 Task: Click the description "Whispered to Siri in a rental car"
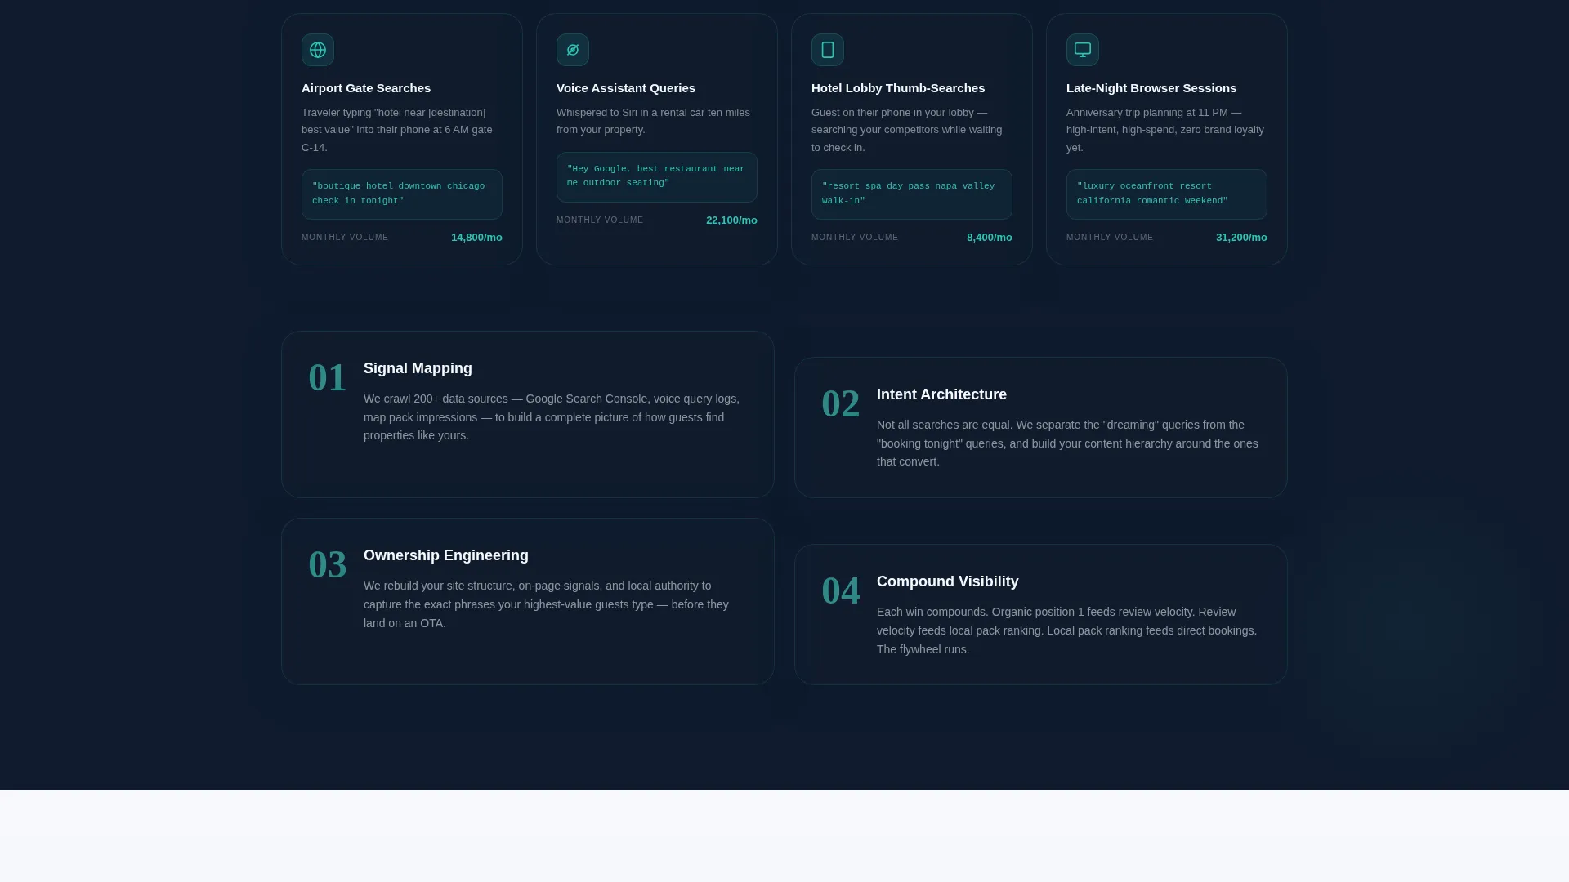click(x=653, y=121)
